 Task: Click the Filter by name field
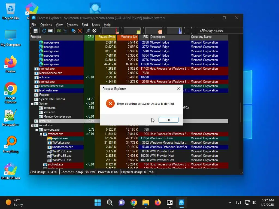[x=220, y=31]
